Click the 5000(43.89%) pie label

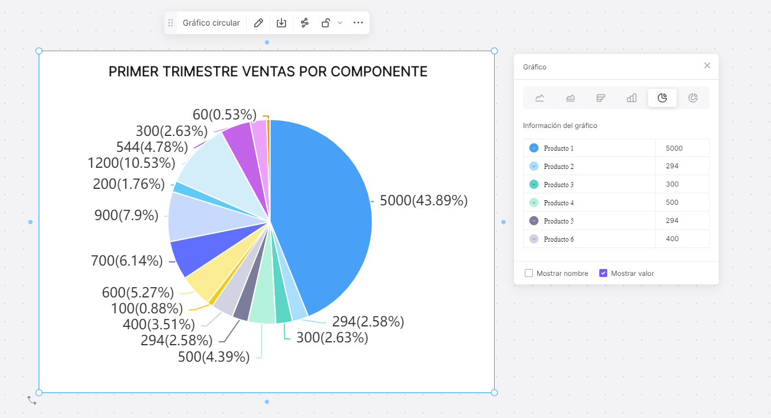click(x=424, y=200)
